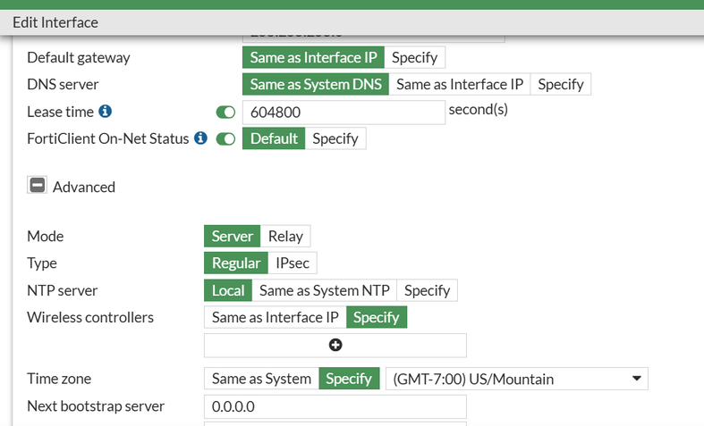Set Time zone to Same as System
The width and height of the screenshot is (704, 426).
(x=261, y=379)
